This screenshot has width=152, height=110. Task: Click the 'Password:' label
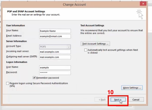(x=12, y=72)
